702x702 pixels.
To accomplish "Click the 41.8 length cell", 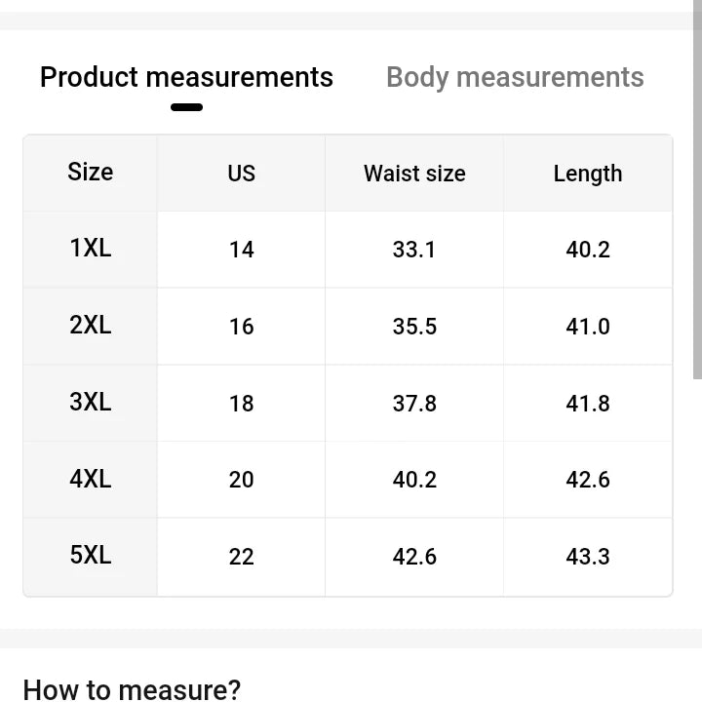I will pos(587,403).
